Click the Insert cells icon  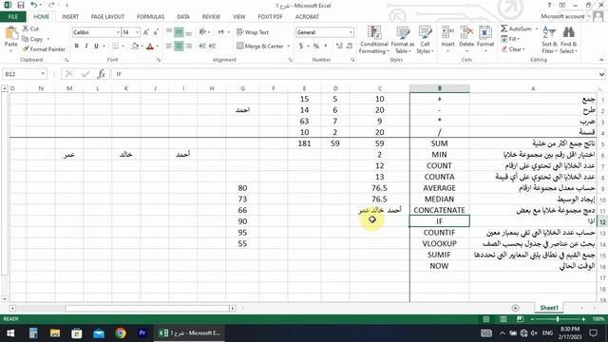coord(447,32)
